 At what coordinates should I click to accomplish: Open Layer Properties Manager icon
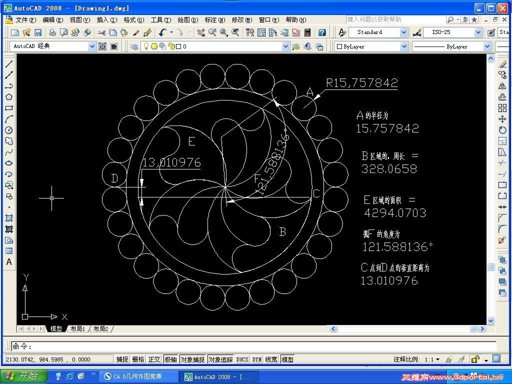point(134,46)
